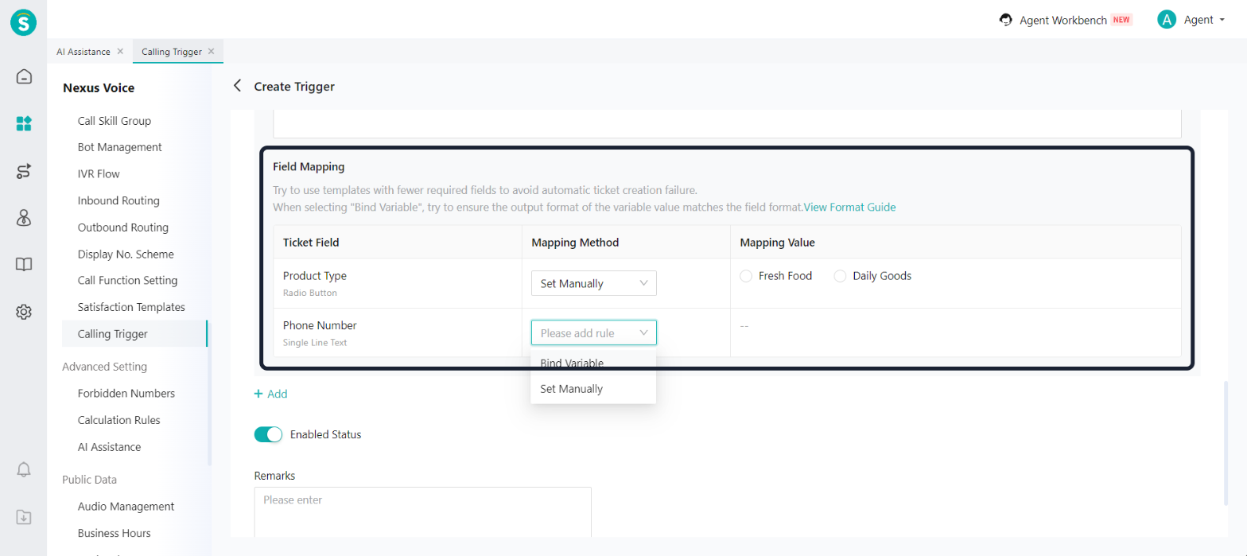1247x556 pixels.
Task: Click the Agent avatar circle
Action: tap(1167, 20)
